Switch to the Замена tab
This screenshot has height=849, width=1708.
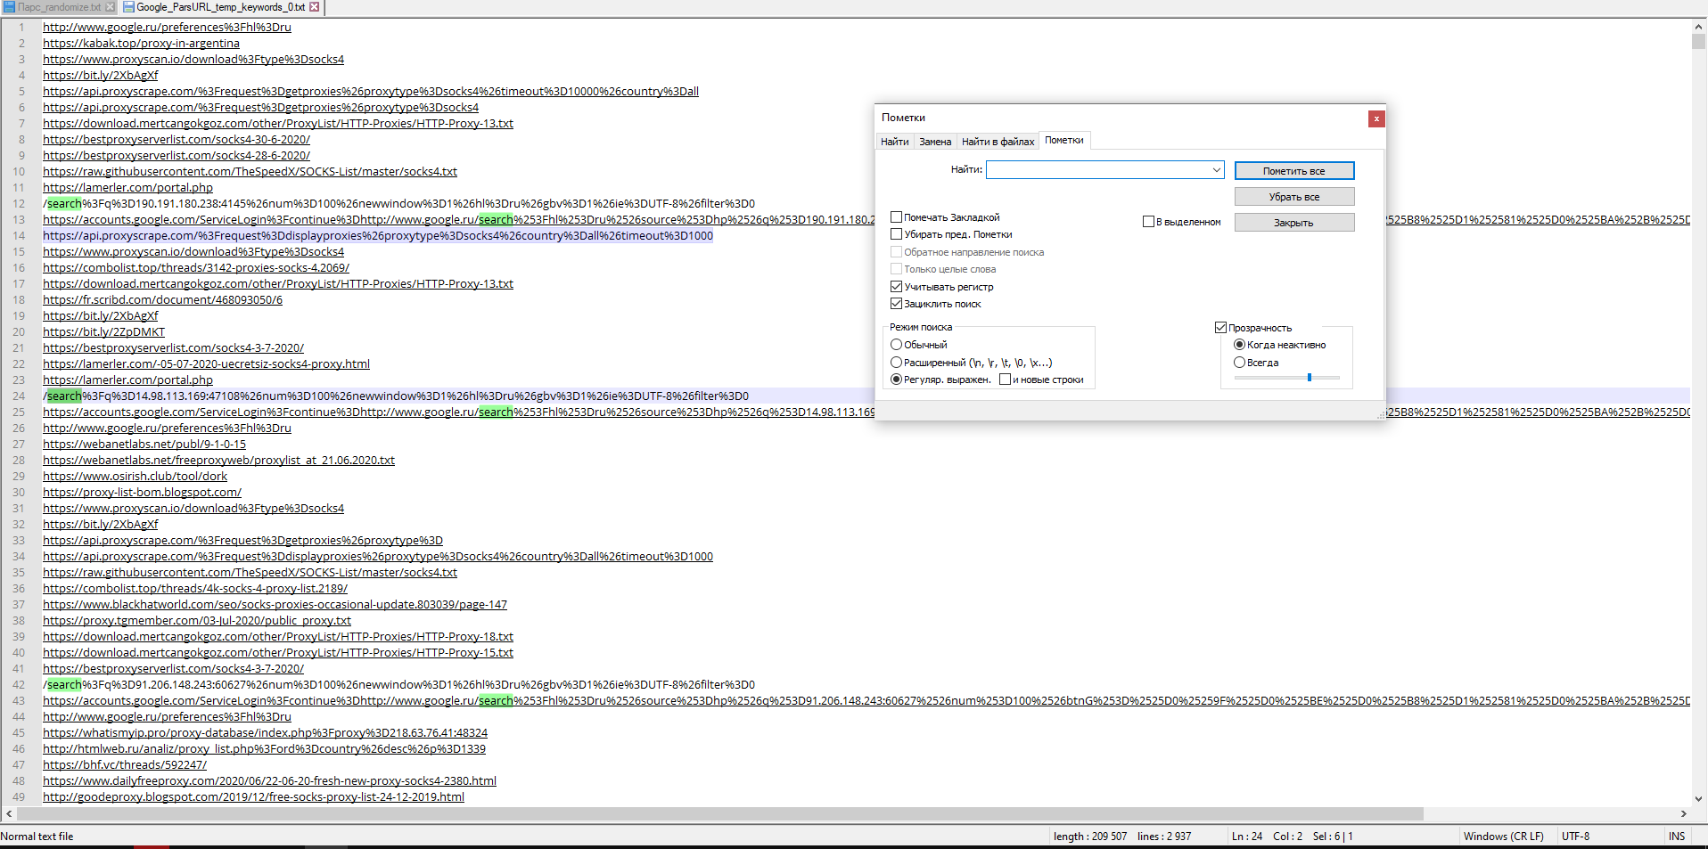935,142
